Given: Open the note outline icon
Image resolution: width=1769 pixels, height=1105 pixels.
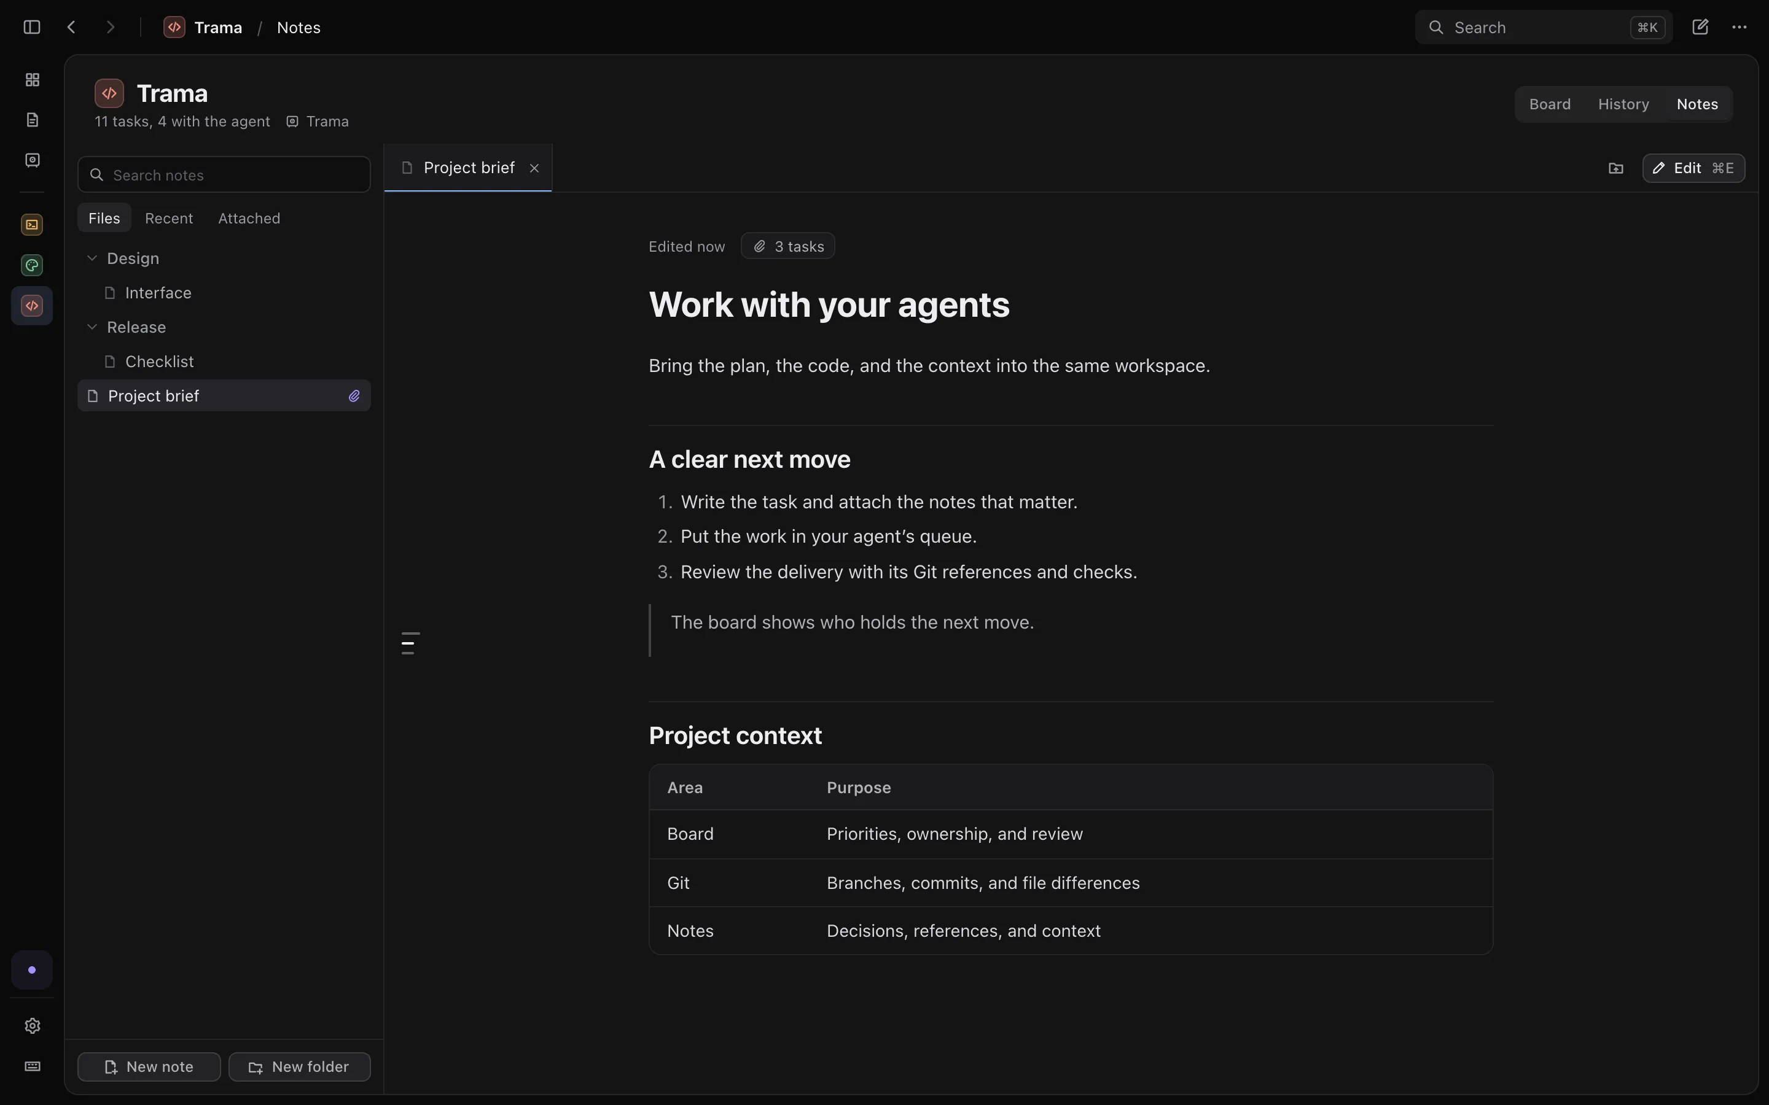Looking at the screenshot, I should point(410,643).
